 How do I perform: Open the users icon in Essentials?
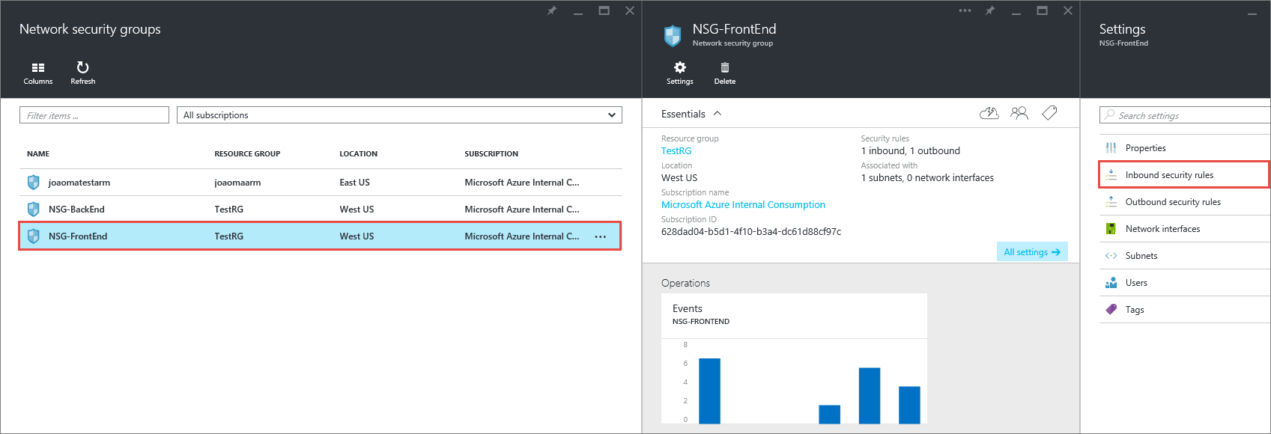(x=1019, y=113)
